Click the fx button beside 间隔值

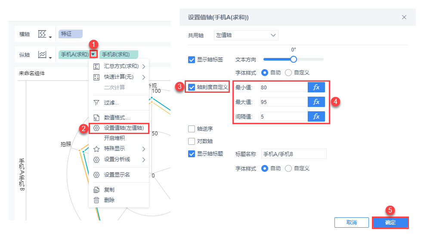click(x=316, y=116)
